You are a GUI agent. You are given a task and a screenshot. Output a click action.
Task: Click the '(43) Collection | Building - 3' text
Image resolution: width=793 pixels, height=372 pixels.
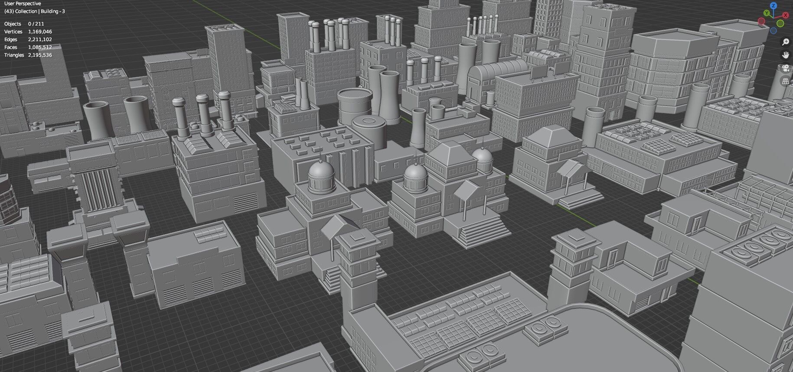(x=35, y=11)
